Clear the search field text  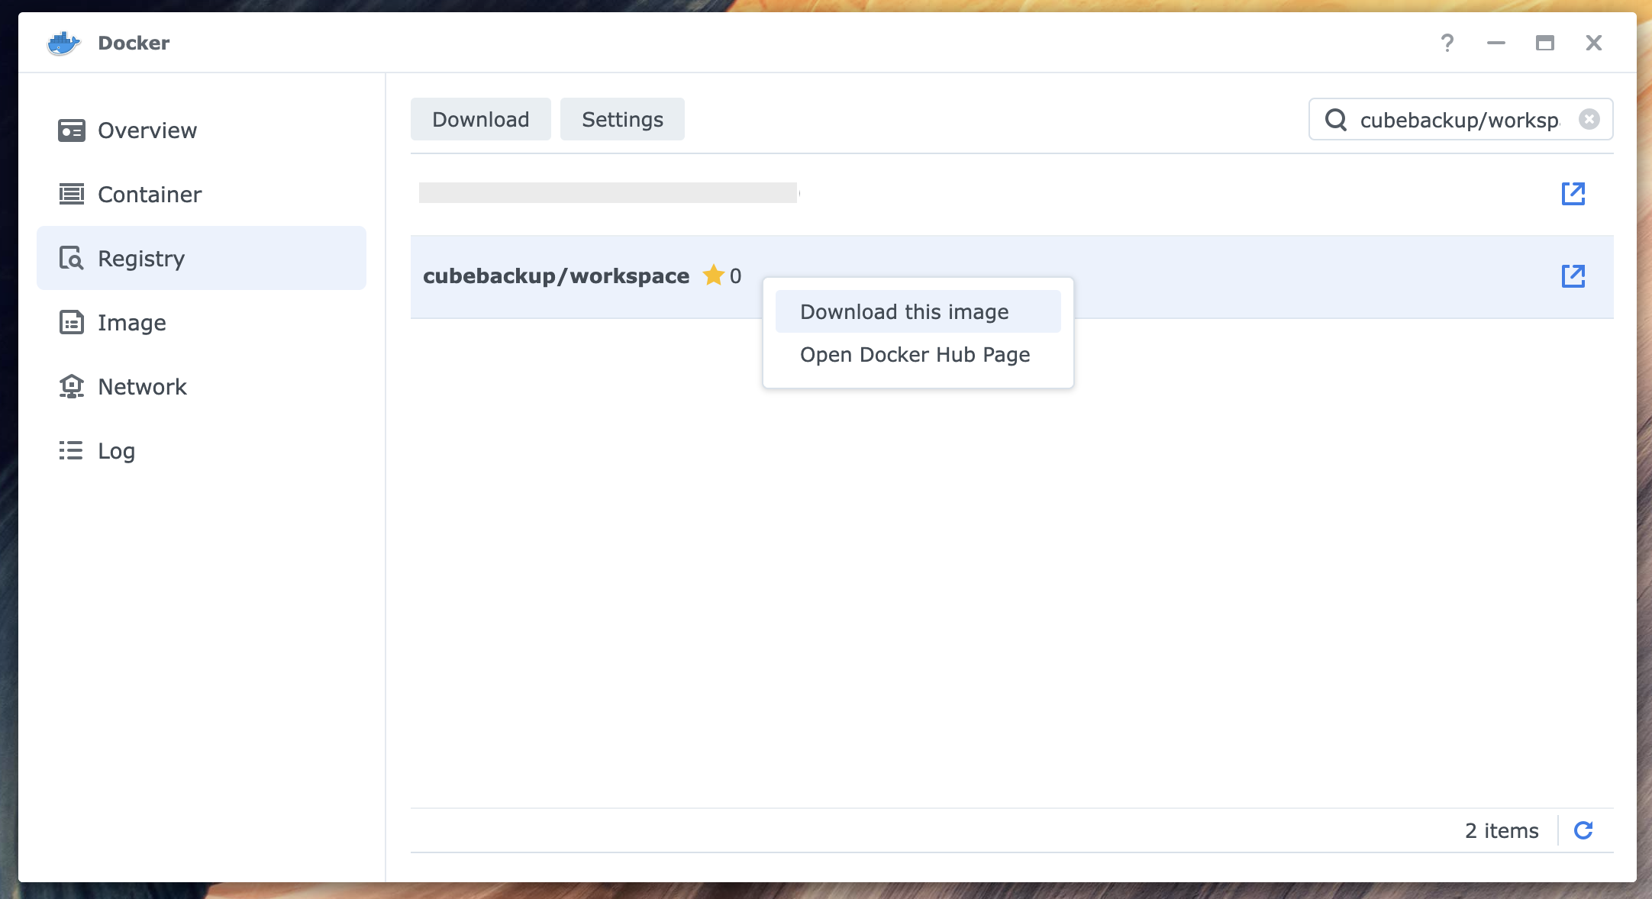(1589, 120)
